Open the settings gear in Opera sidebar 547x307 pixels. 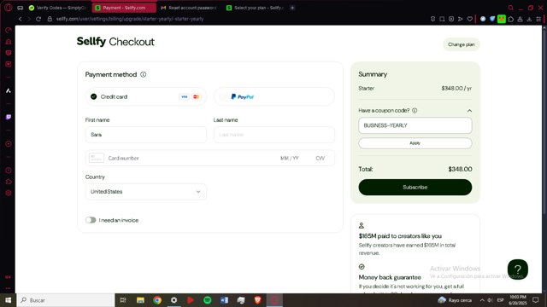pos(9,193)
